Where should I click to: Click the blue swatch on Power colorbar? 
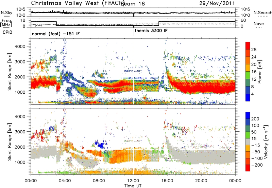[x=248, y=97]
